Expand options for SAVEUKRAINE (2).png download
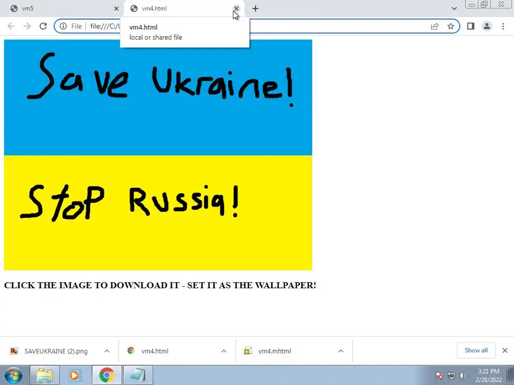Image resolution: width=514 pixels, height=385 pixels. (107, 351)
